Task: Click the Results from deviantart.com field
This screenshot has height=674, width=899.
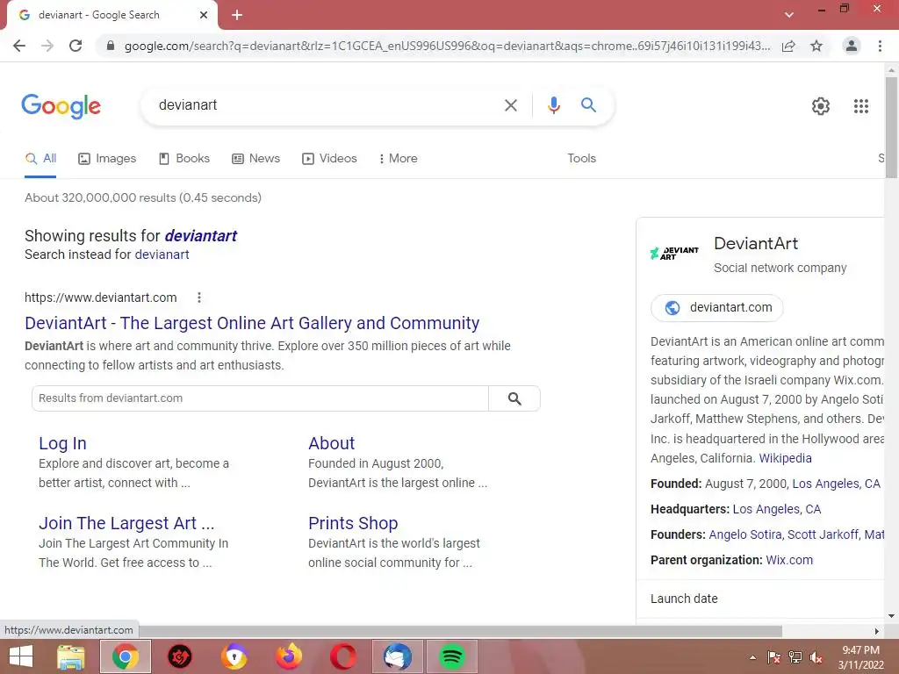Action: [260, 398]
